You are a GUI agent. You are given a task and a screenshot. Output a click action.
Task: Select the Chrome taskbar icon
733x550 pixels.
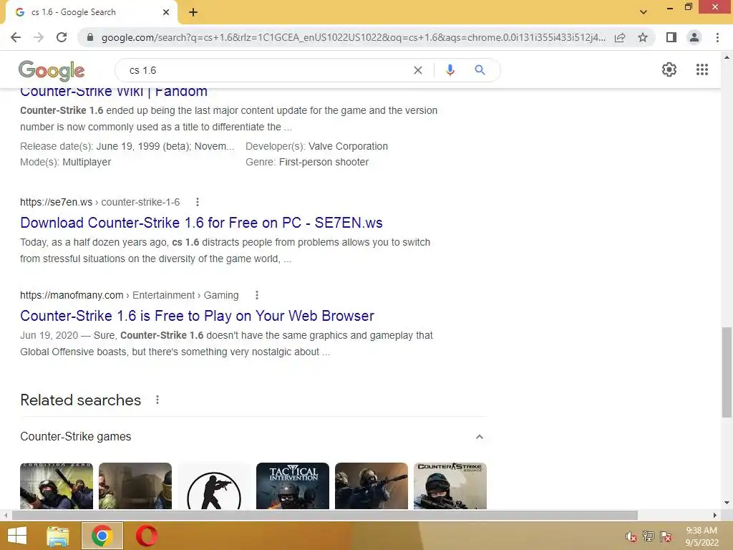102,536
